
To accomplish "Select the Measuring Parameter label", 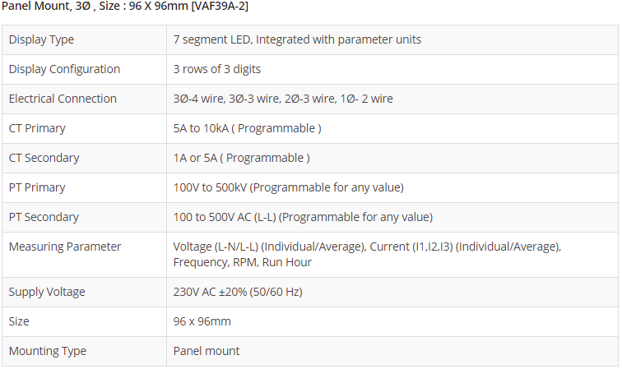I will (x=65, y=247).
